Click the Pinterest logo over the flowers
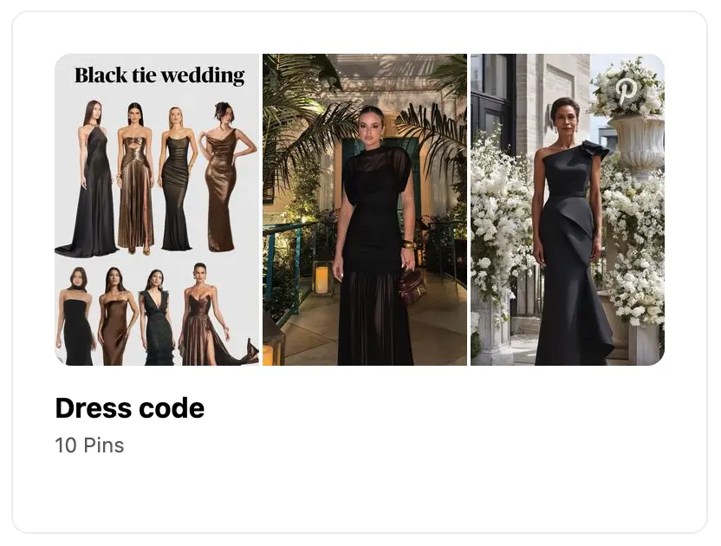The image size is (721, 546). point(626,91)
